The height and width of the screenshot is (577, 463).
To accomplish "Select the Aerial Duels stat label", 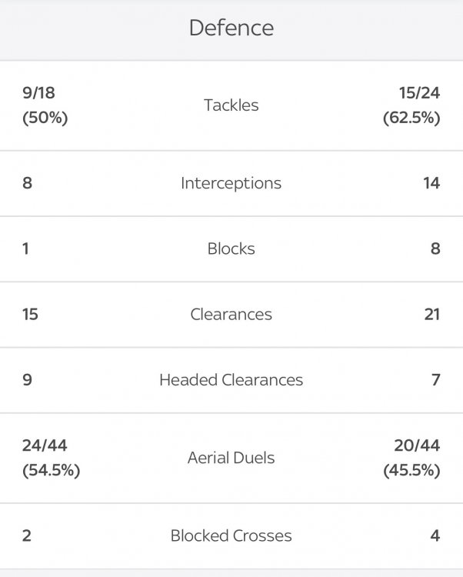I will pyautogui.click(x=231, y=458).
